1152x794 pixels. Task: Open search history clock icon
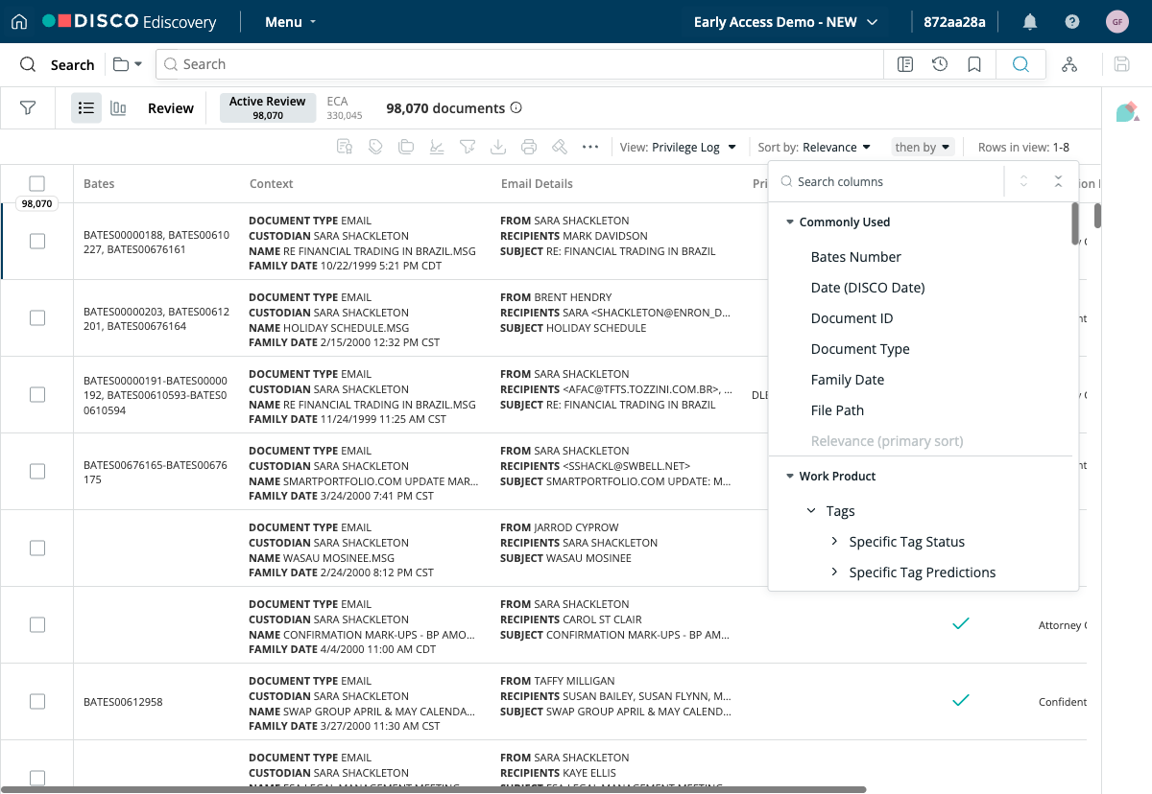tap(940, 64)
